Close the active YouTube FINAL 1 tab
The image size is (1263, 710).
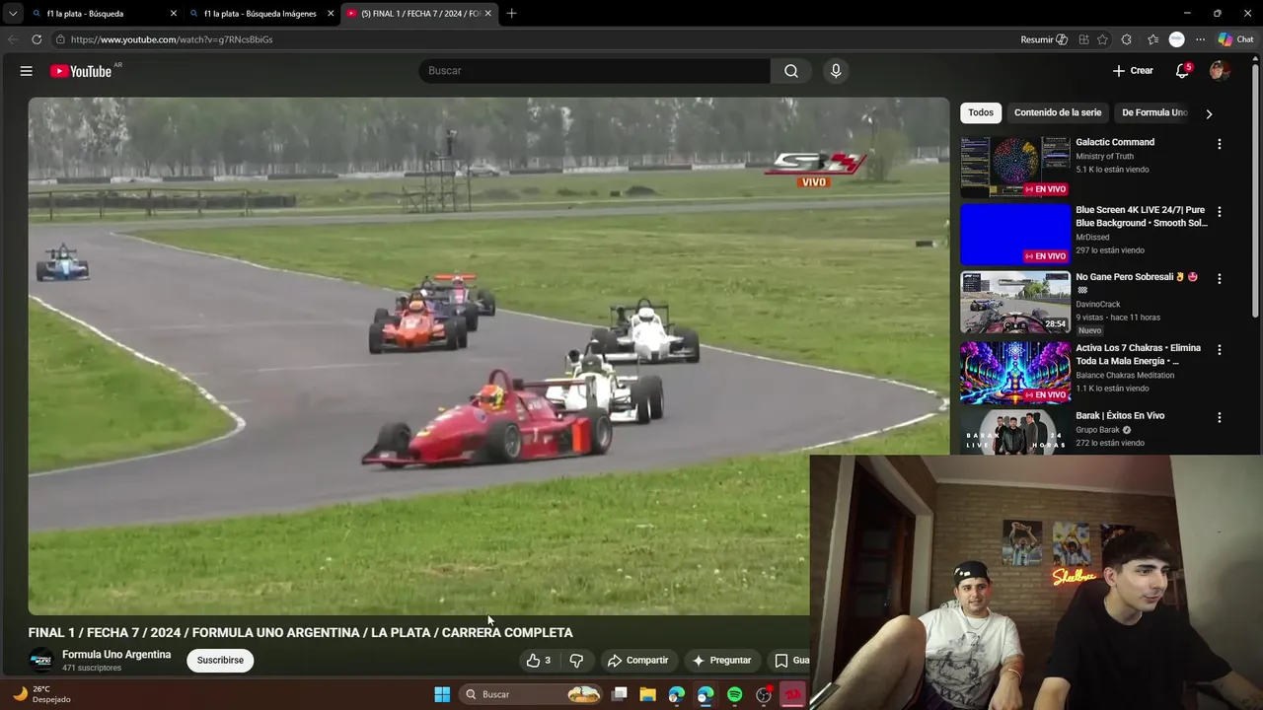[x=487, y=14]
